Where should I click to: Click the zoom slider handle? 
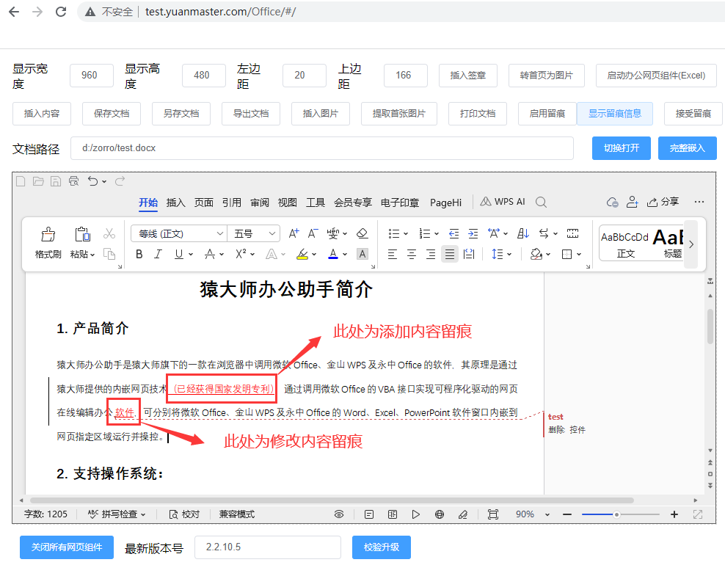(616, 514)
